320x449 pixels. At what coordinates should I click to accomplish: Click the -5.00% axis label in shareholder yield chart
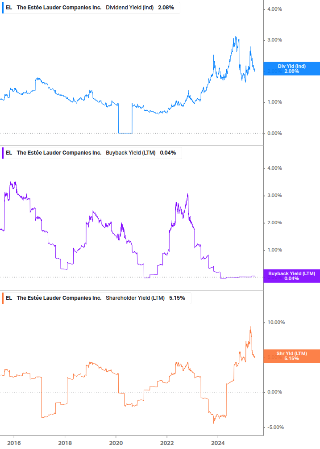(275, 427)
